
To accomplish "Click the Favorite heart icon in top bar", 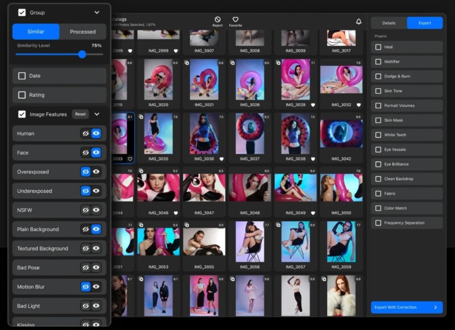I will pos(235,19).
